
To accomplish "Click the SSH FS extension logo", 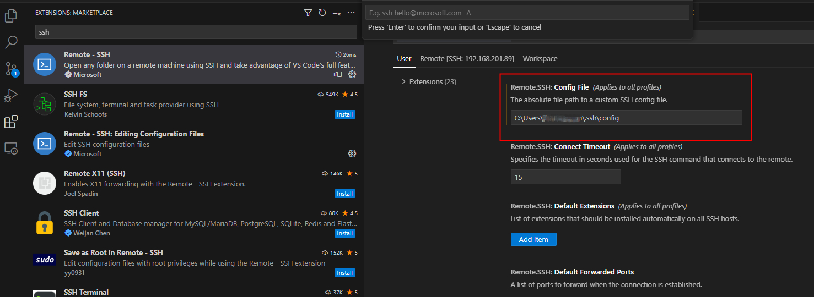I will 45,104.
